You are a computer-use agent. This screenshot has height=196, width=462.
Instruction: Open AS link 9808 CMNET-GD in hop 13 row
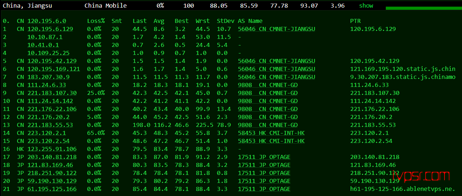268,125
